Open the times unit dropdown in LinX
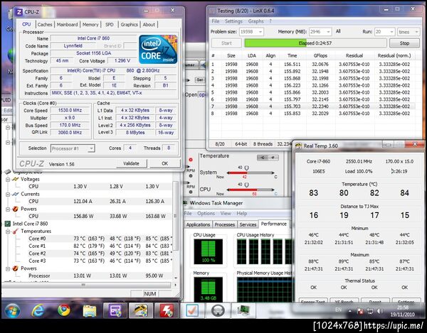The width and height of the screenshot is (427, 333). click(x=408, y=32)
